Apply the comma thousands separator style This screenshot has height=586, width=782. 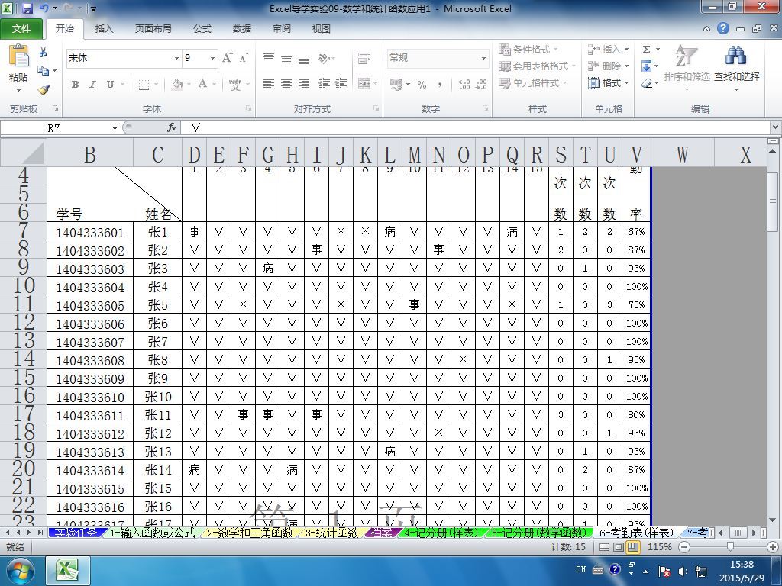pos(439,84)
